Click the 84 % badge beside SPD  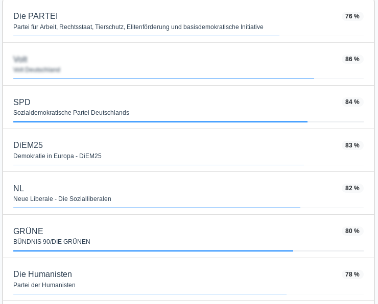click(352, 102)
